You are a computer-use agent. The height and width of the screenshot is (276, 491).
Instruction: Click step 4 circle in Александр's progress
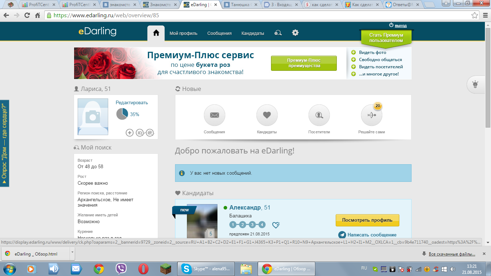(262, 225)
